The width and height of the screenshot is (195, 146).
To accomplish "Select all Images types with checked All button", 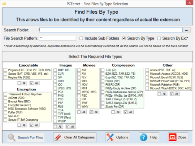I will pyautogui.click(x=70, y=127).
